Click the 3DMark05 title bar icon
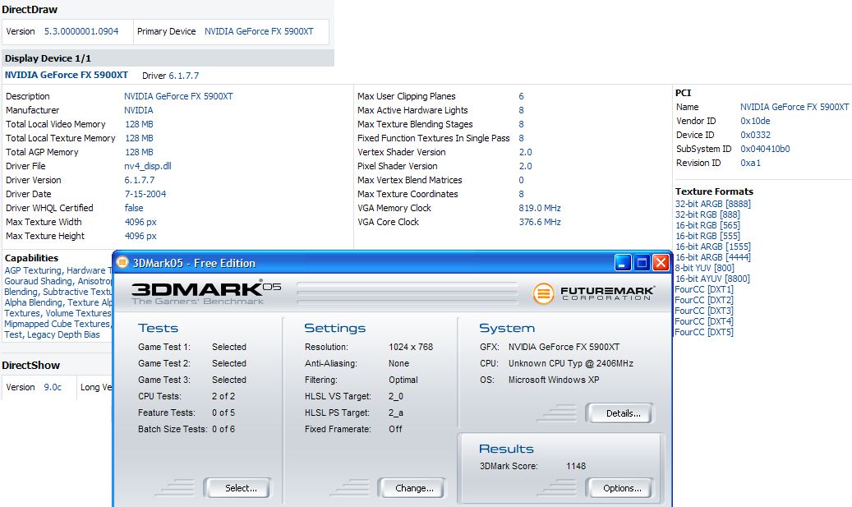This screenshot has height=507, width=852. tap(122, 263)
